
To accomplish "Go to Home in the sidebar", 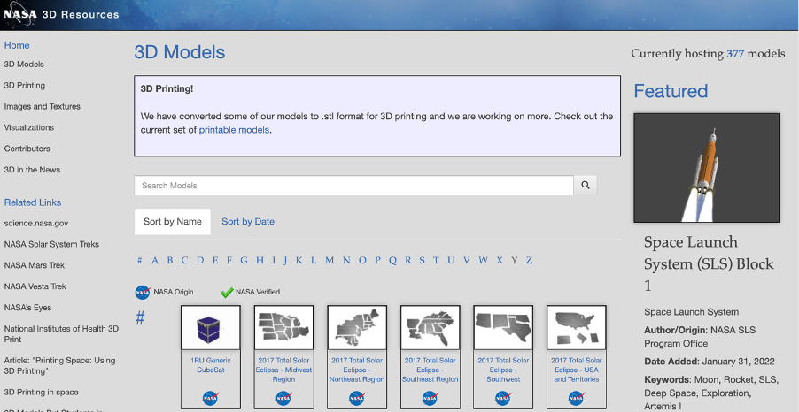I will point(17,45).
